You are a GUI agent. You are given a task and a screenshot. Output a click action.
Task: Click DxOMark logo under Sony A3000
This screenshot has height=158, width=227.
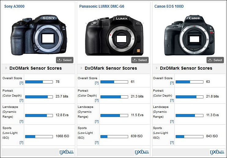67,152
